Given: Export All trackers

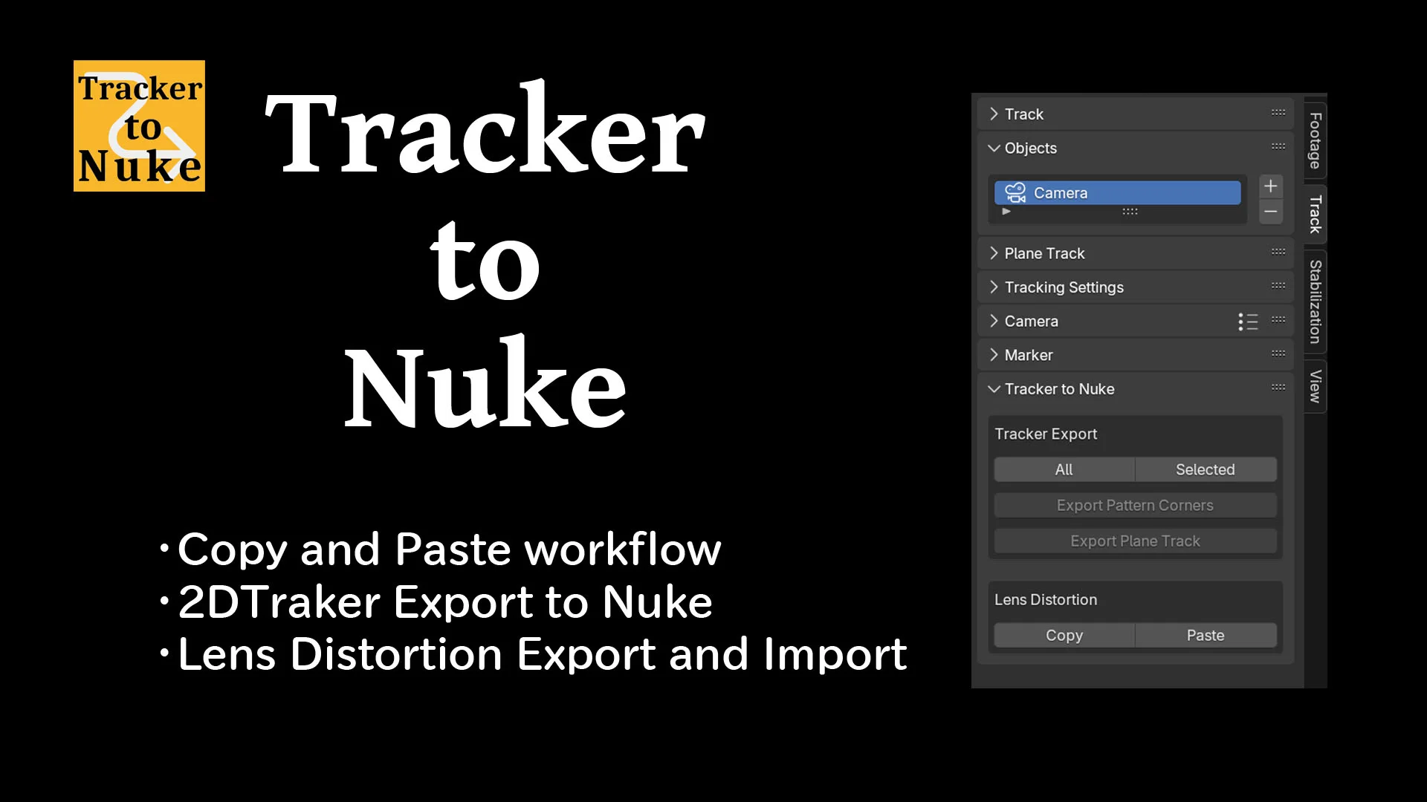Looking at the screenshot, I should [1064, 470].
